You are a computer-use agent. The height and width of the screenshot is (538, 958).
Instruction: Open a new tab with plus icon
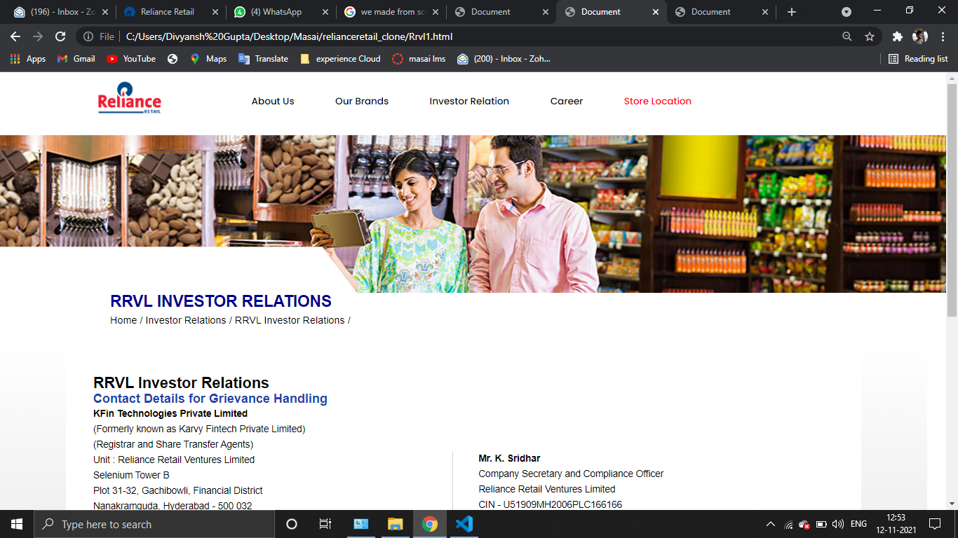point(792,12)
